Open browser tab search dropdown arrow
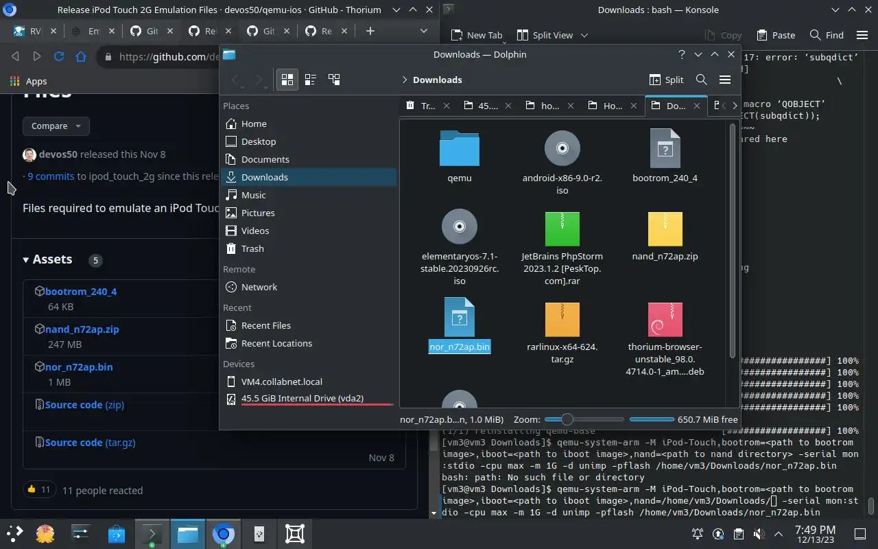Screen dimensions: 878x549 click(424, 31)
